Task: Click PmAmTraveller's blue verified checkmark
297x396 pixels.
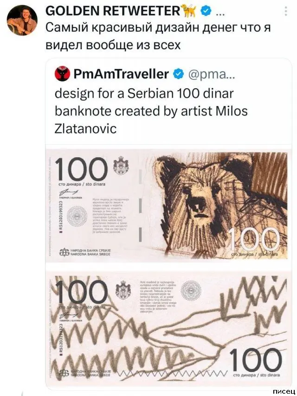Action: (x=177, y=74)
